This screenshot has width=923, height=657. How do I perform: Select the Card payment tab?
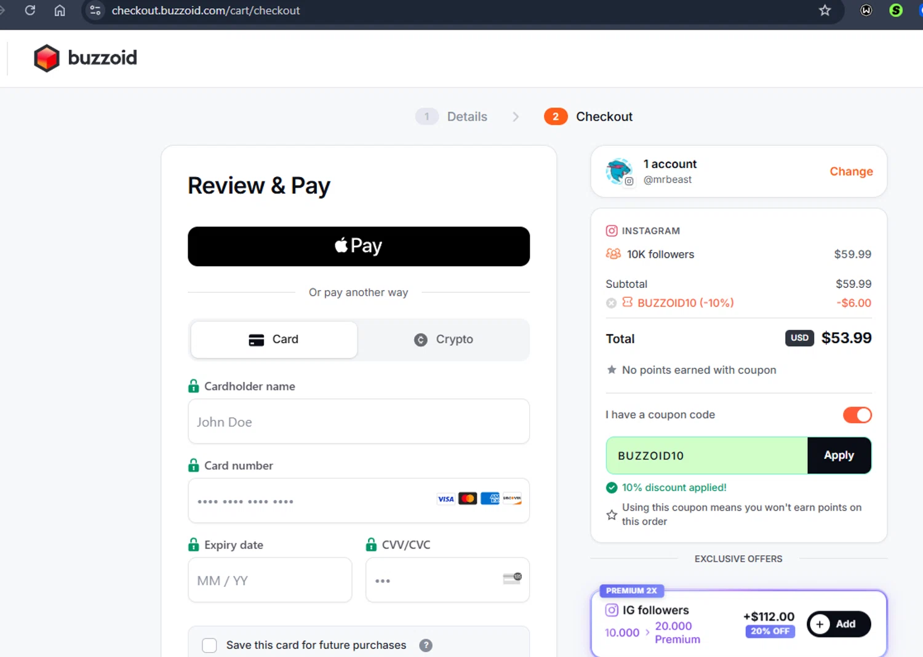(x=274, y=340)
